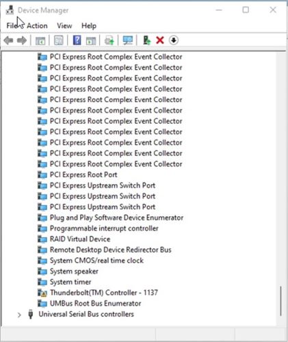This screenshot has width=288, height=342.
Task: Click the Device Manager title bar icon
Action: click(x=10, y=10)
